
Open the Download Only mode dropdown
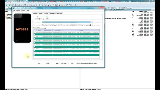pyautogui.click(x=40, y=28)
